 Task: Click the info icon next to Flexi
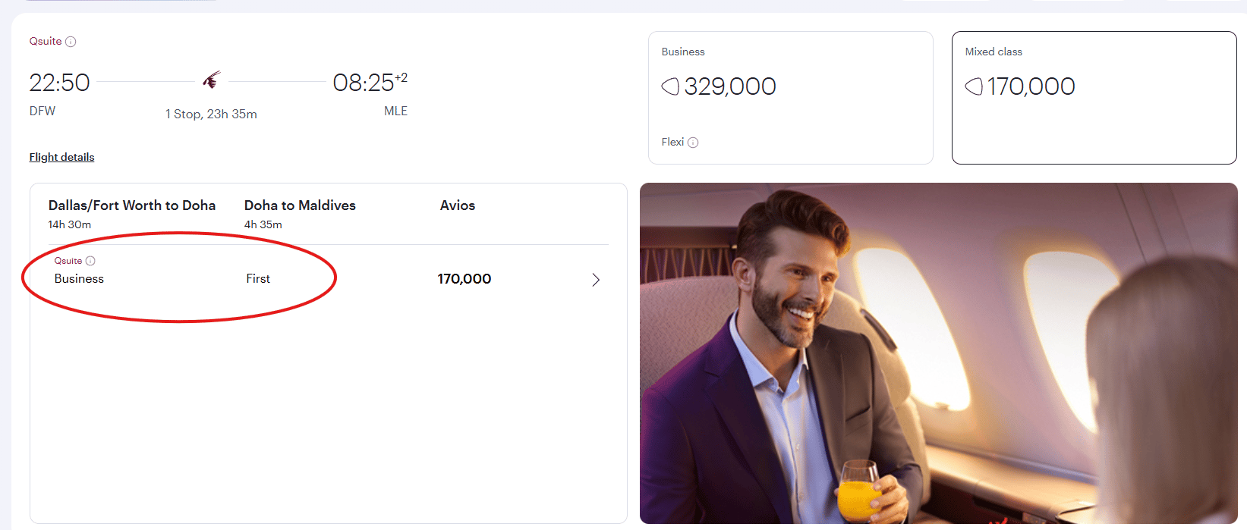693,143
